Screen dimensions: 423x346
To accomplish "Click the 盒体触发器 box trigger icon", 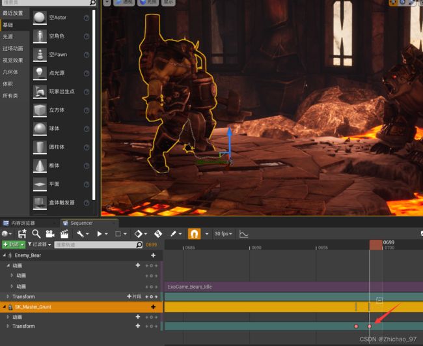I will [x=40, y=203].
